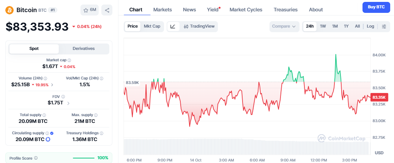Click info icon next to FDV
Viewport: 394px width, 163px height.
coord(63,96)
